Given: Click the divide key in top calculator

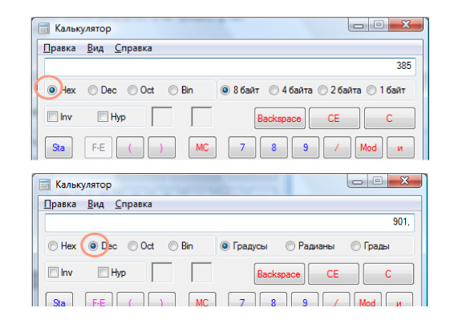Looking at the screenshot, I should point(337,148).
